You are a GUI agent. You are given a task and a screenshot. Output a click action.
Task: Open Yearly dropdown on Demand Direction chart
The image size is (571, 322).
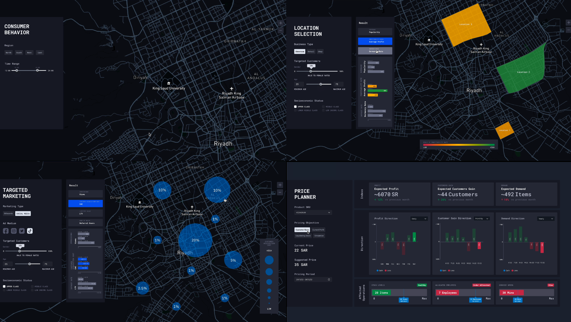click(x=546, y=219)
